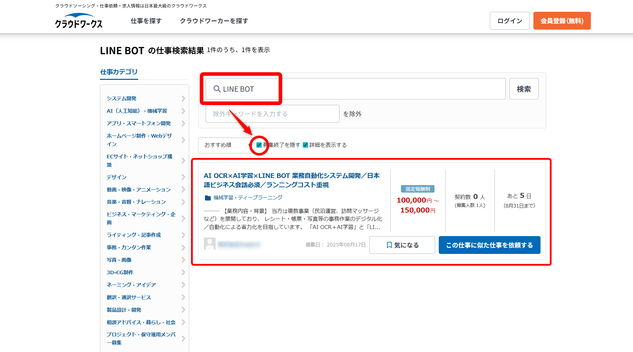Screen dimensions: 633x352
Task: Click the CrowdWorks logo
Action: pyautogui.click(x=79, y=21)
